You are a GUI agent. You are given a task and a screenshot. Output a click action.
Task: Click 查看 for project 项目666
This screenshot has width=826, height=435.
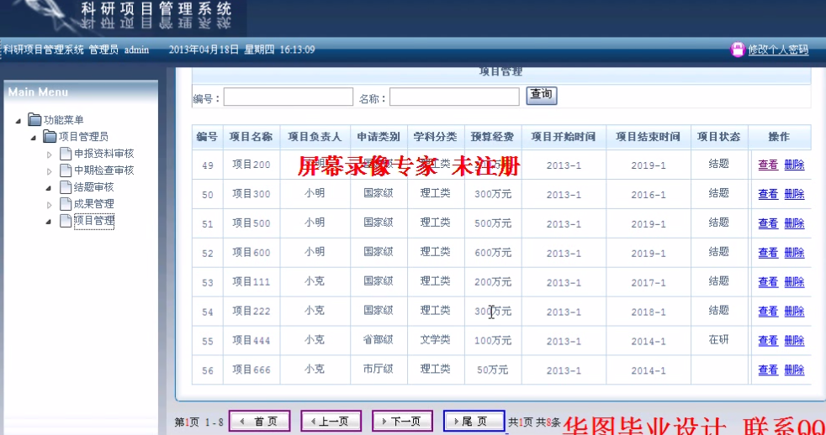(x=767, y=370)
